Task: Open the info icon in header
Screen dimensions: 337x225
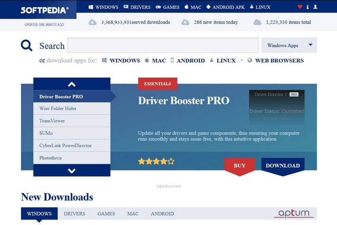Action: [308, 7]
